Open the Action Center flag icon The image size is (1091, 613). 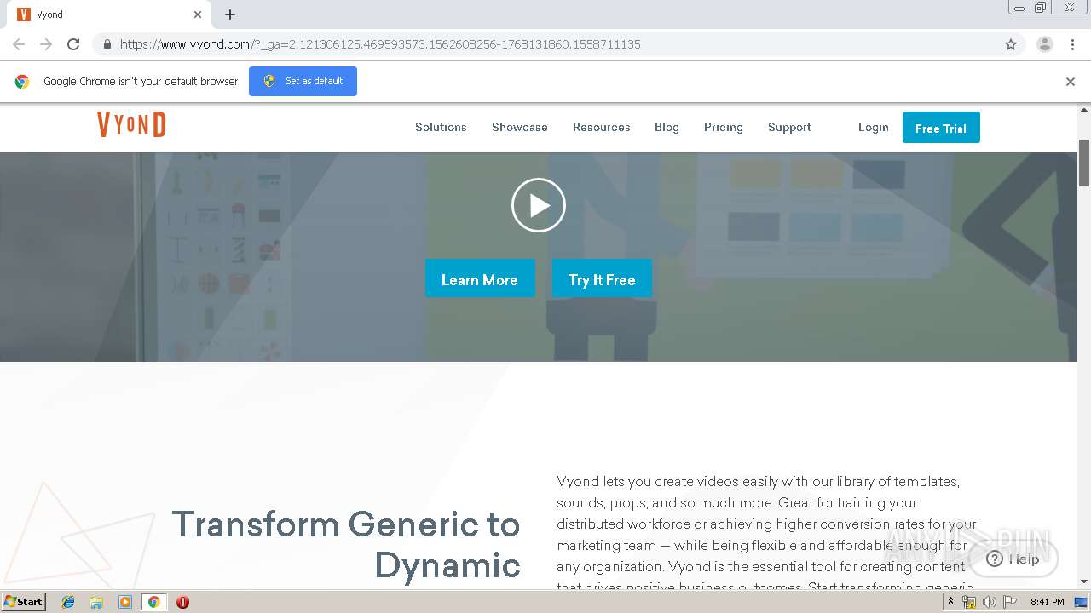(1010, 602)
